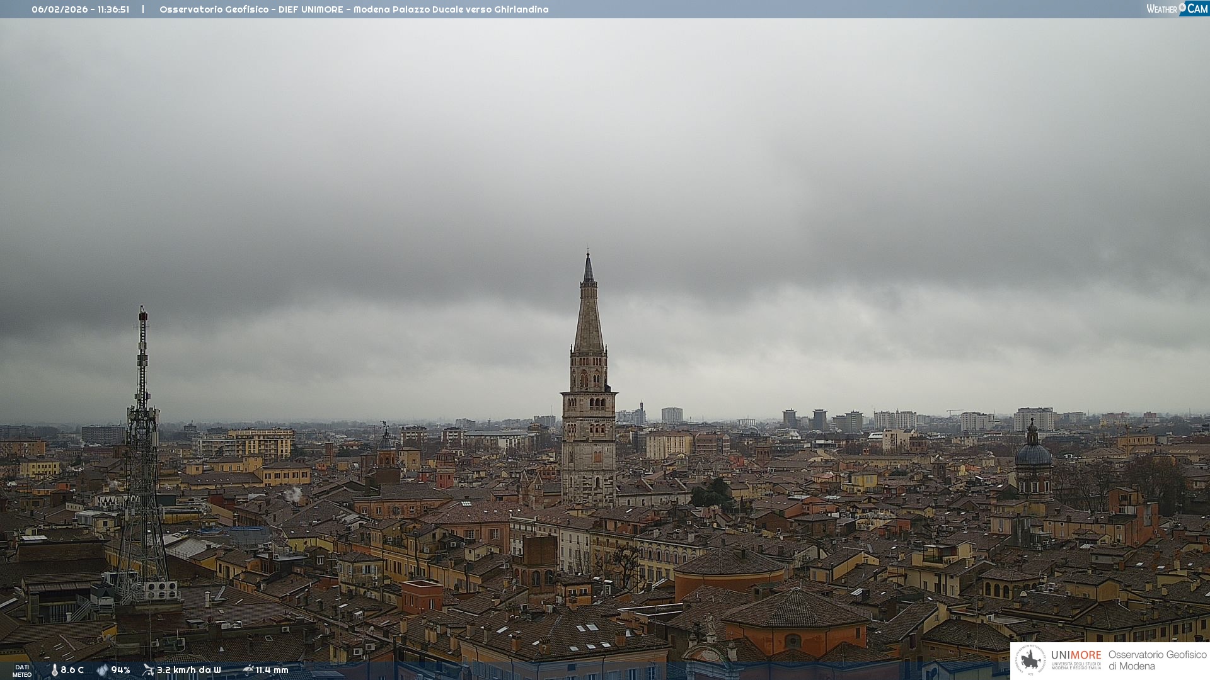Click the thermometer temperature icon

tap(54, 670)
